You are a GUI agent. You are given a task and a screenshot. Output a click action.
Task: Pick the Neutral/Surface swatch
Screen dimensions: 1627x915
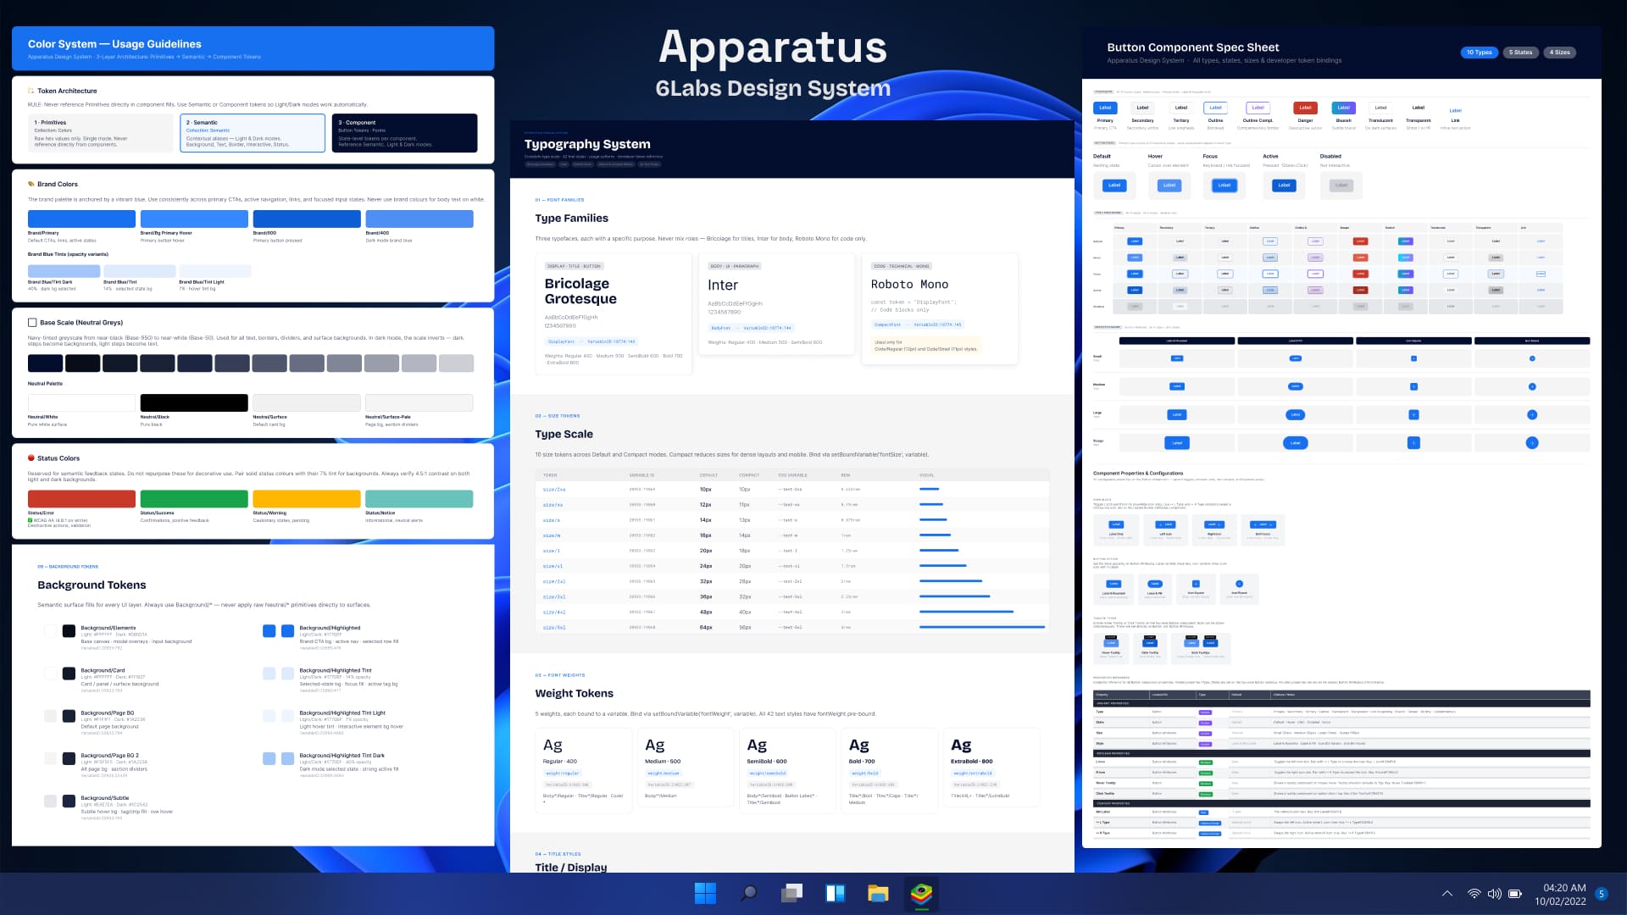tap(307, 402)
